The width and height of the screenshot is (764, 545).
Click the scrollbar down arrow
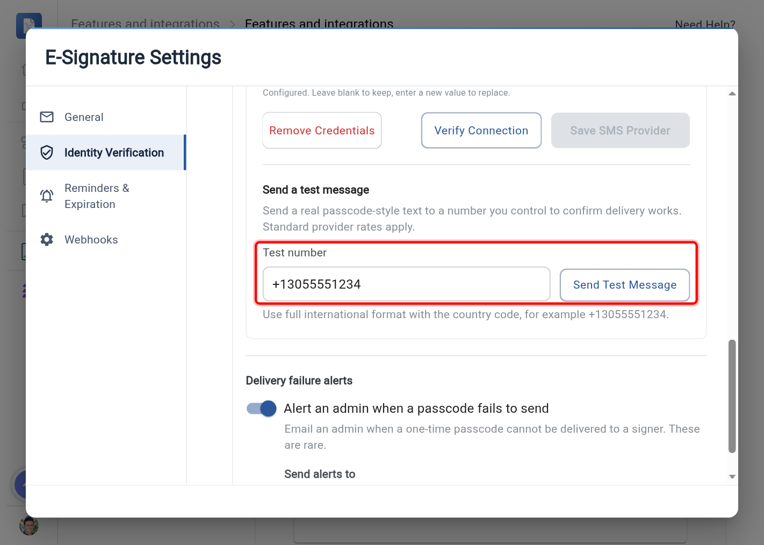point(732,477)
